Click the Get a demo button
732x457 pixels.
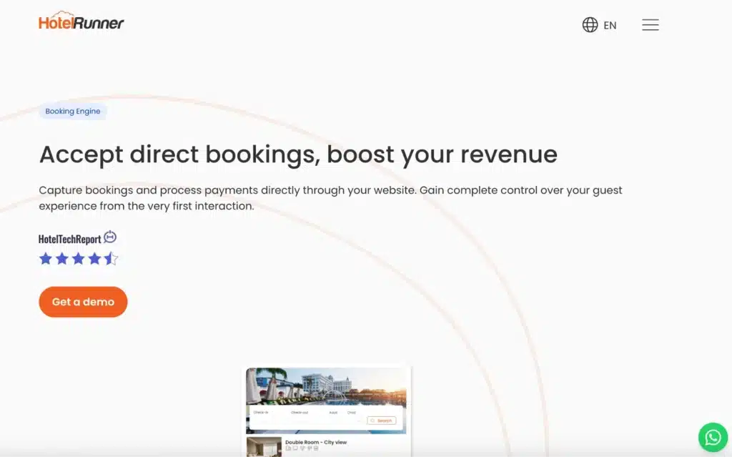(x=83, y=301)
